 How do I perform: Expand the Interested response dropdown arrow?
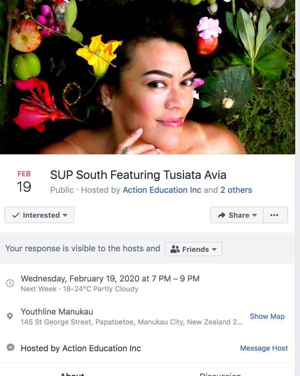pos(65,215)
